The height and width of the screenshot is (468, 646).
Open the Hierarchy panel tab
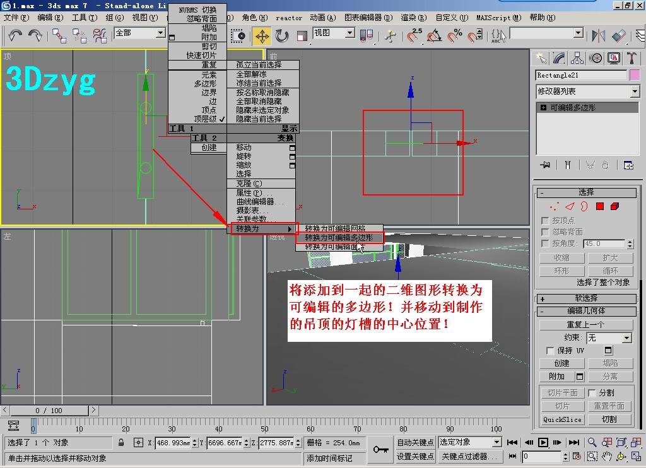[x=577, y=59]
